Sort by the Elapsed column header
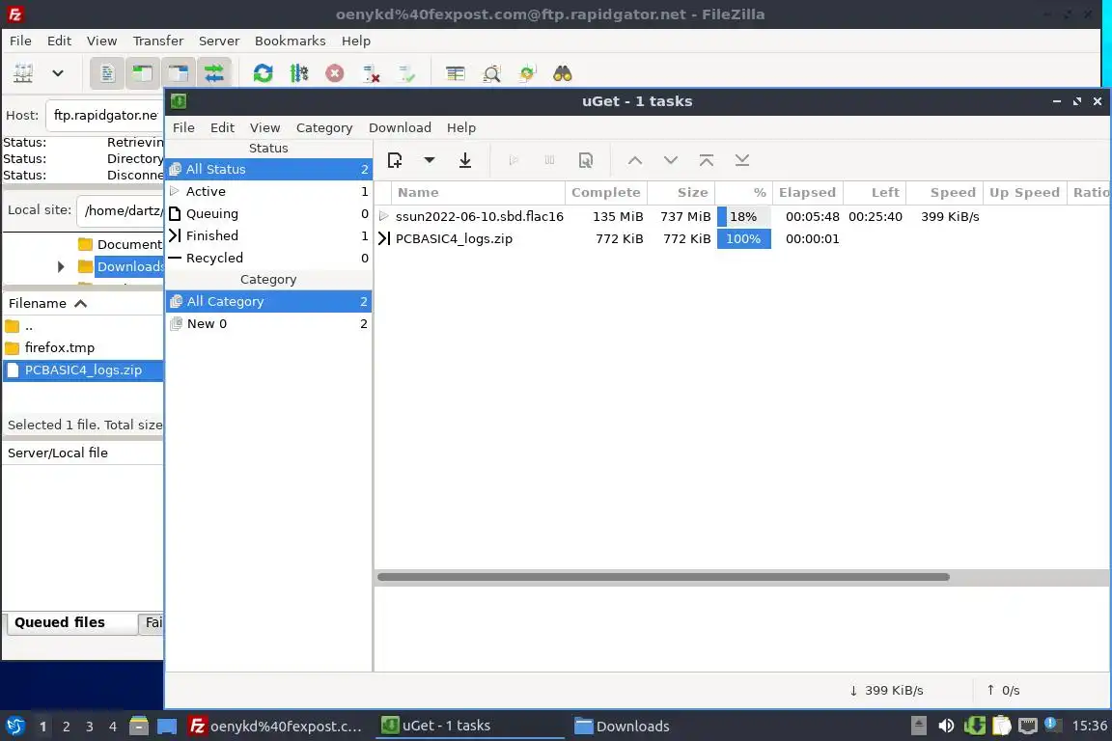Viewport: 1112px width, 741px height. pos(807,192)
